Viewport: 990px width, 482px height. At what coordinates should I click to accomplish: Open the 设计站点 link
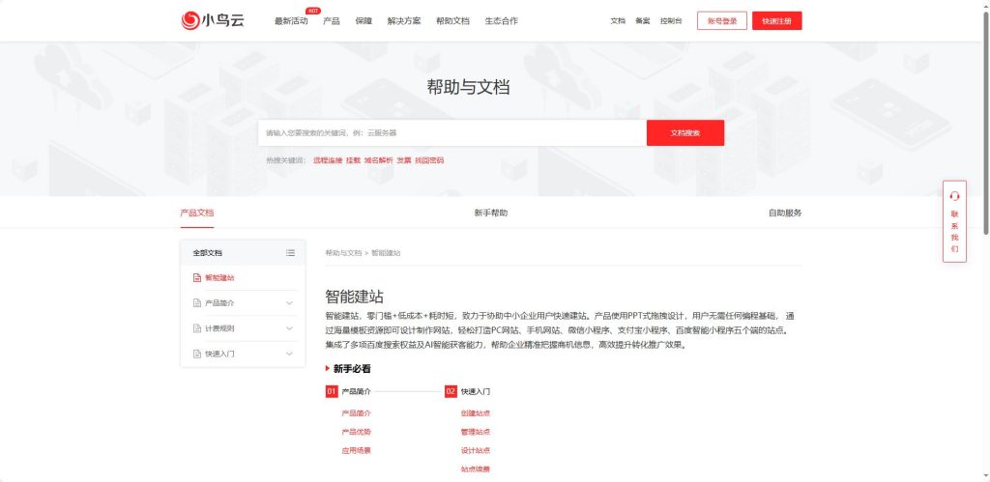476,450
